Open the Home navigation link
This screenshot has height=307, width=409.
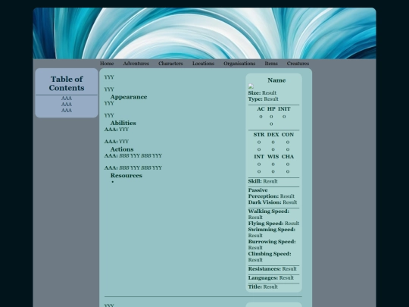tap(107, 64)
